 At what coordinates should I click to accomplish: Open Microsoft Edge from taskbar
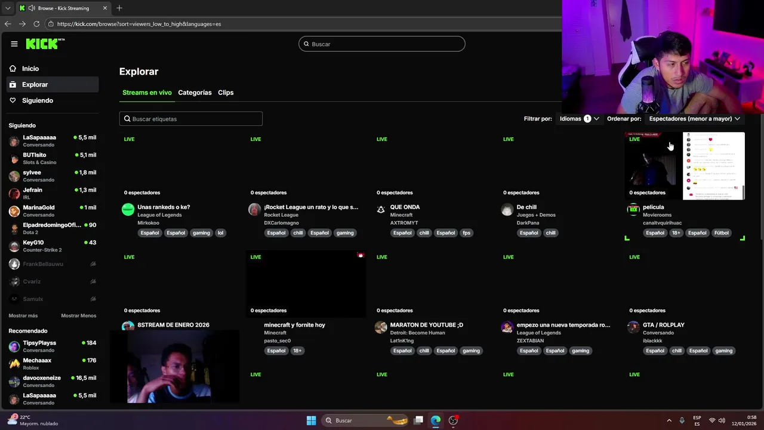point(436,420)
